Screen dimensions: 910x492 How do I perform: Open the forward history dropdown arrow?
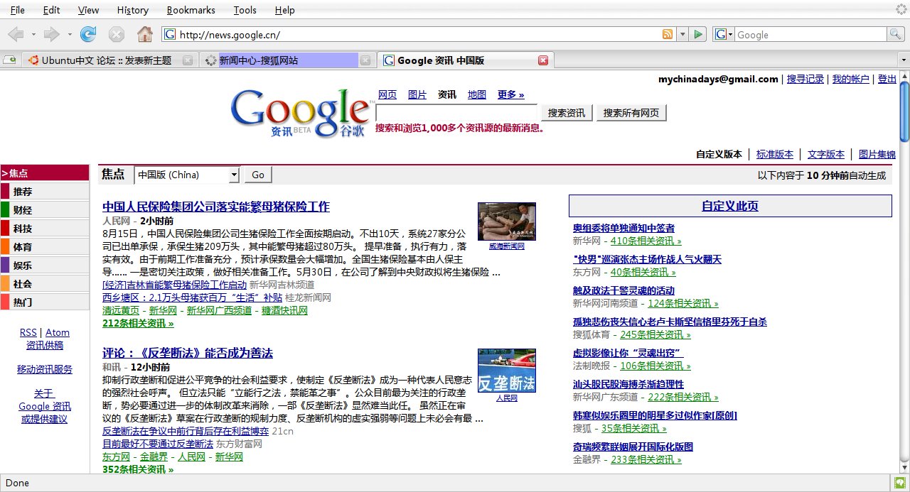tap(70, 34)
